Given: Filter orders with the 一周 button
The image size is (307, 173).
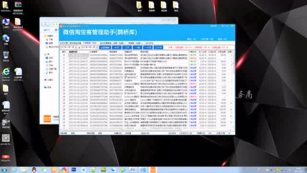Looking at the screenshot, I should (137, 48).
